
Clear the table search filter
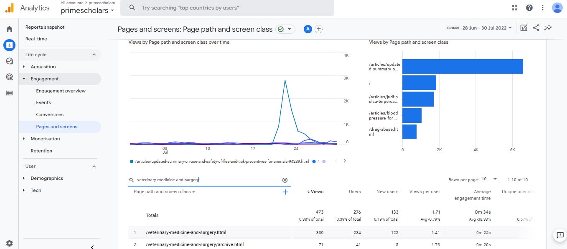coord(285,180)
